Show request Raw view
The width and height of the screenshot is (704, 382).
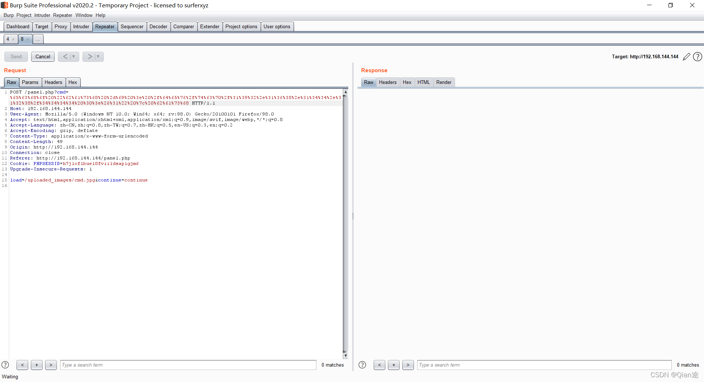tap(12, 82)
